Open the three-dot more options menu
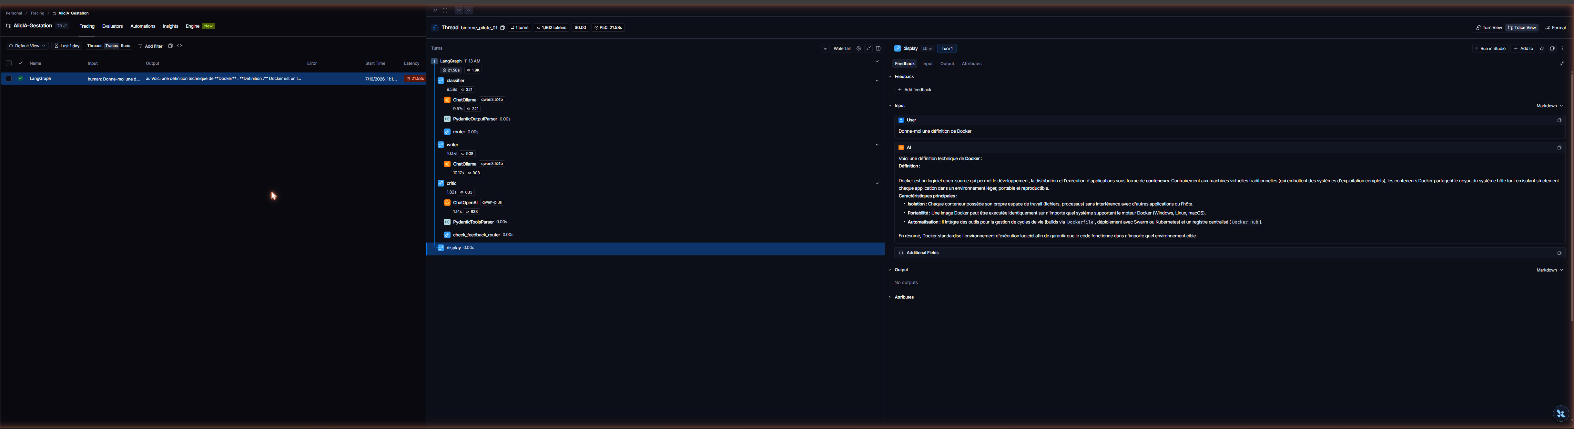The height and width of the screenshot is (429, 1574). coord(1562,48)
